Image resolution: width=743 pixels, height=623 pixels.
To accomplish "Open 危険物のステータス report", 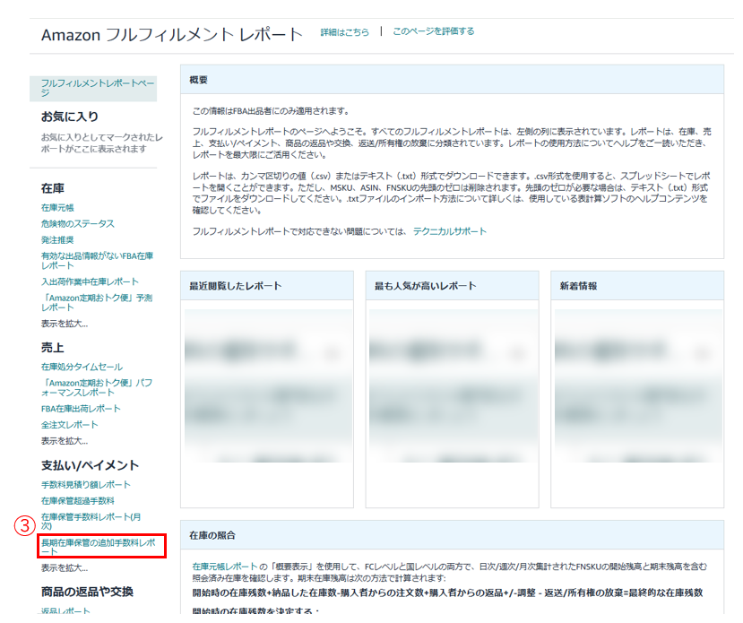I will tap(78, 223).
